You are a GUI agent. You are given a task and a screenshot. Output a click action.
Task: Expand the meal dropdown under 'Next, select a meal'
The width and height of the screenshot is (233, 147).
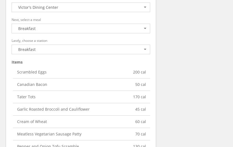point(81,29)
